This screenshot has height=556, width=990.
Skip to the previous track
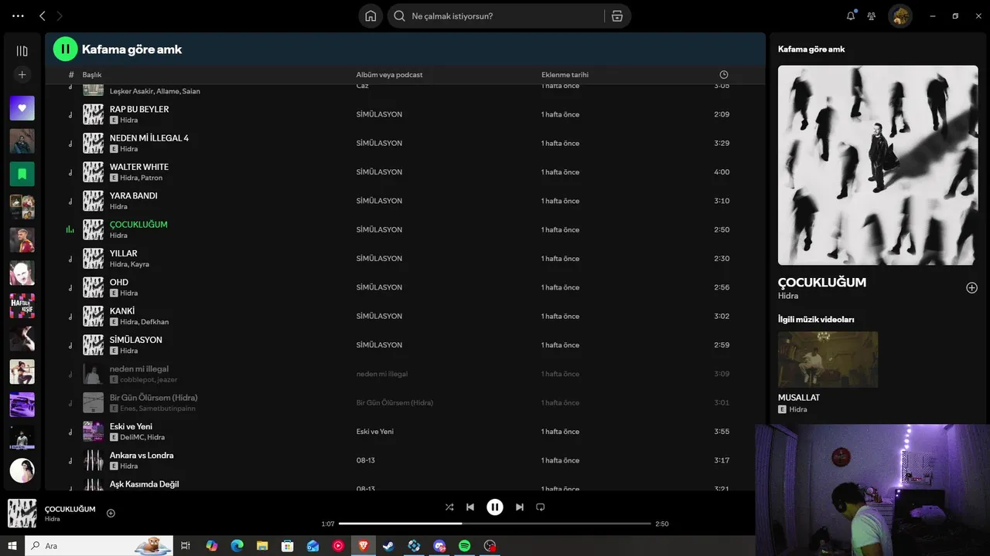(x=470, y=507)
